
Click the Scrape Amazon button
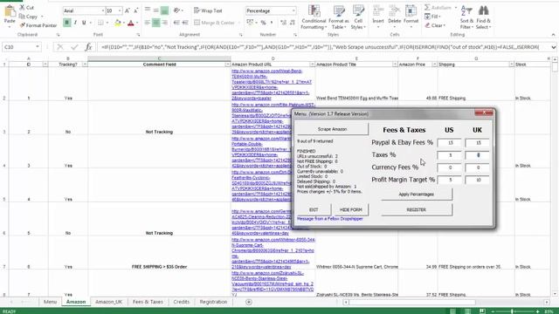[x=332, y=129]
